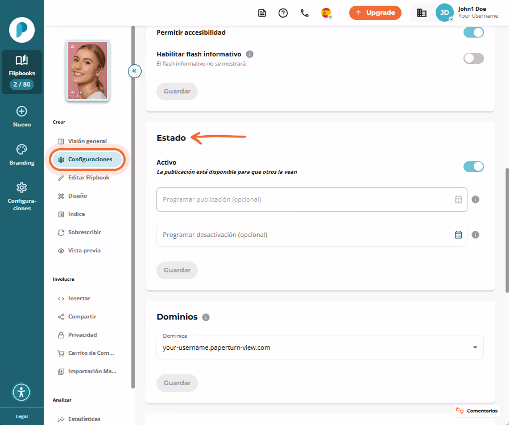The height and width of the screenshot is (425, 509).
Task: Click the sidebar menu scrollbar
Action: (133, 207)
